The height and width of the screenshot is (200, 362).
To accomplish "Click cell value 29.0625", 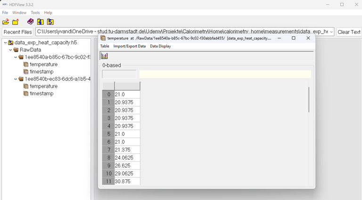I will click(127, 174).
